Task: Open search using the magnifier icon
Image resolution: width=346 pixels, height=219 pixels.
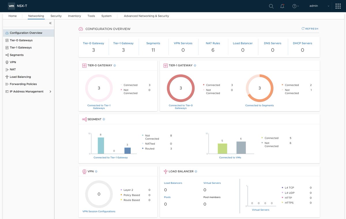Action: tap(271, 6)
